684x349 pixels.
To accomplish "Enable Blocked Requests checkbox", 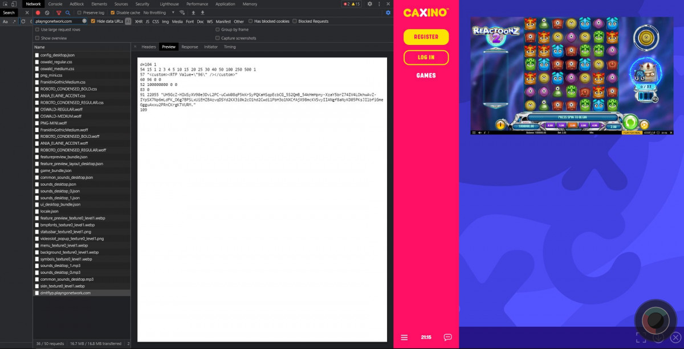I will (295, 21).
